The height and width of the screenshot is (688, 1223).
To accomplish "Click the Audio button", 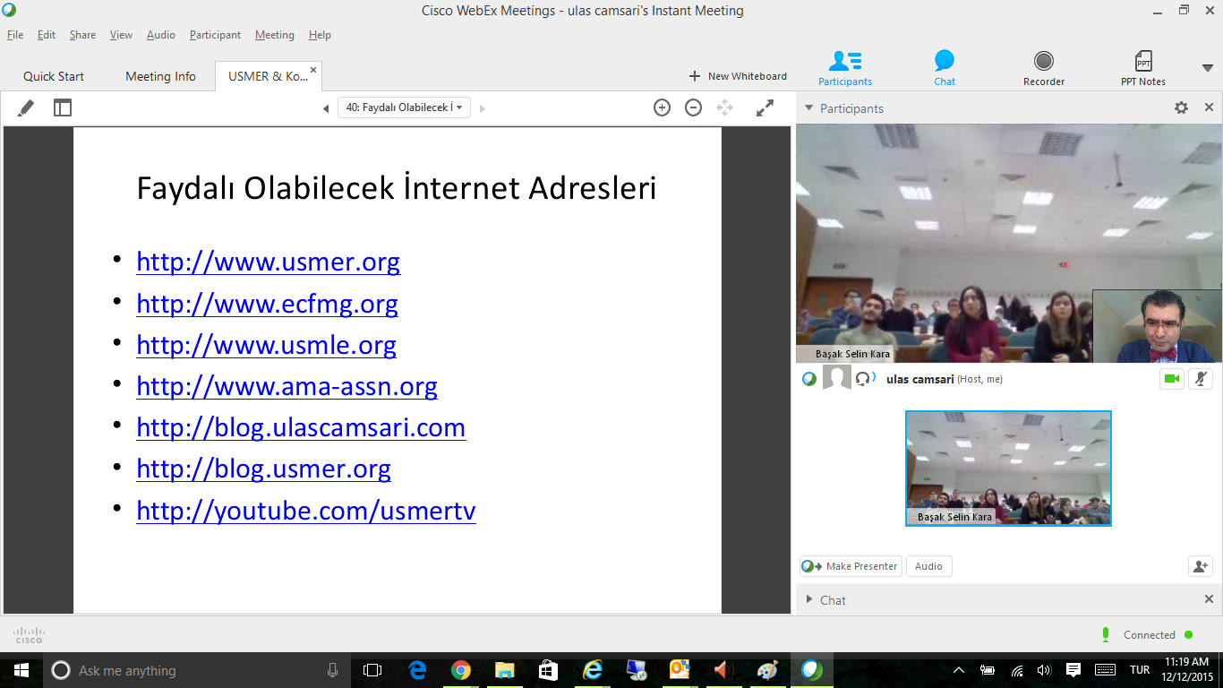I will tap(928, 566).
